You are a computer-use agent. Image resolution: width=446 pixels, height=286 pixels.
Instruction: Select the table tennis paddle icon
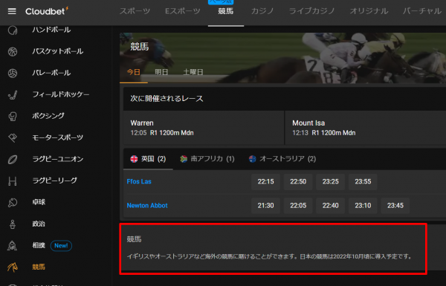13,202
